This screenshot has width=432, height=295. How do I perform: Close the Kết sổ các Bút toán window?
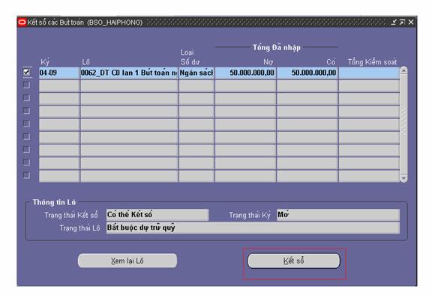(411, 22)
